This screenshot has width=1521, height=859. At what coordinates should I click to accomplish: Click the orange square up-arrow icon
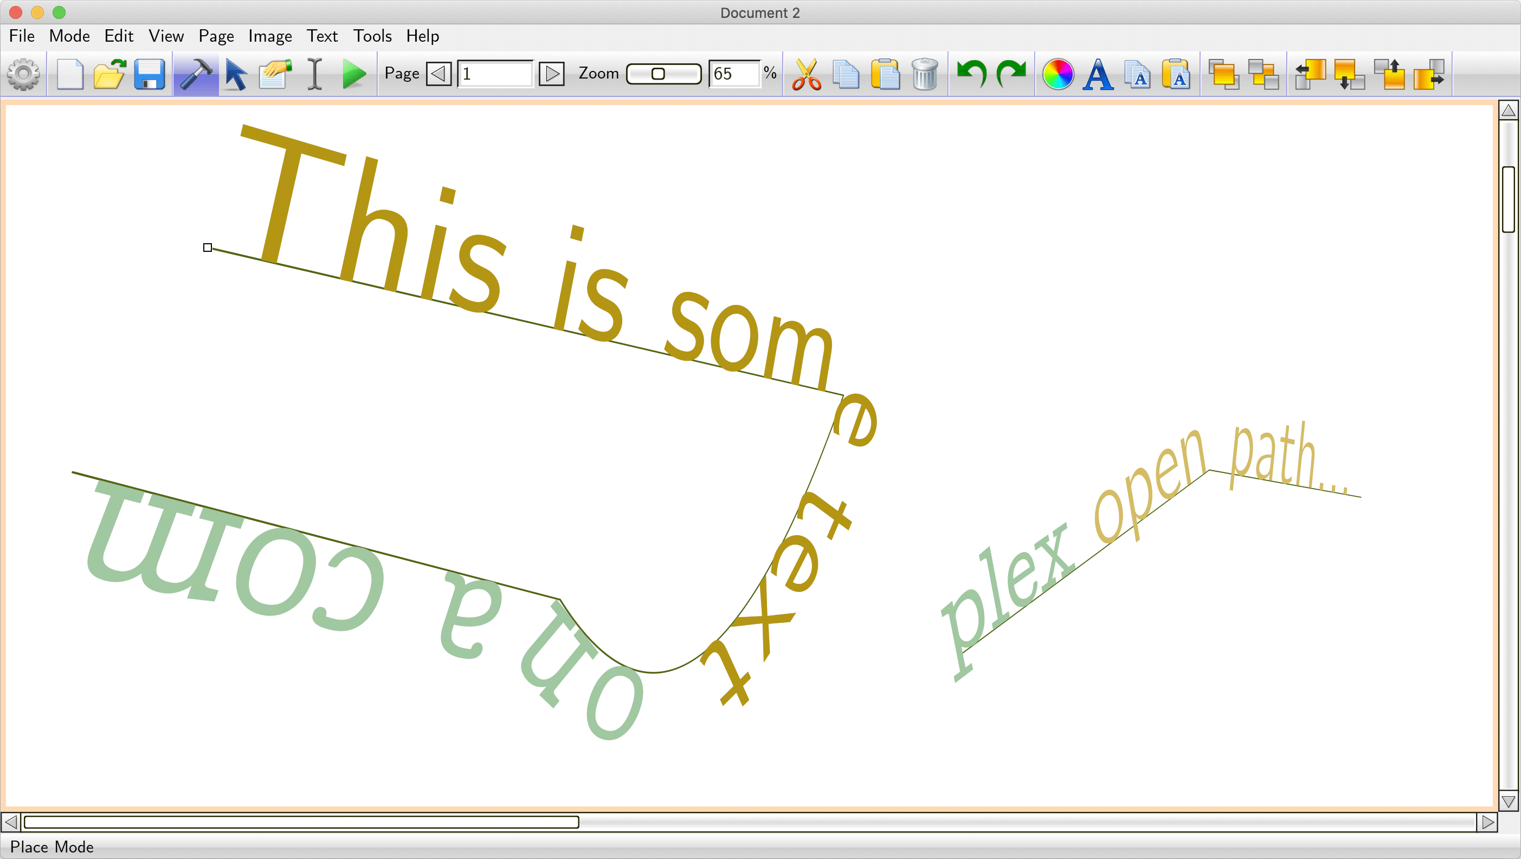click(1389, 74)
